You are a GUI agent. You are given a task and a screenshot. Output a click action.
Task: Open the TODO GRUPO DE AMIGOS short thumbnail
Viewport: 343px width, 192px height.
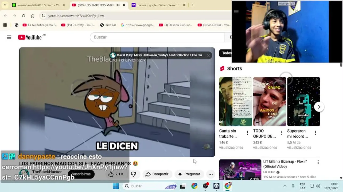point(270,102)
